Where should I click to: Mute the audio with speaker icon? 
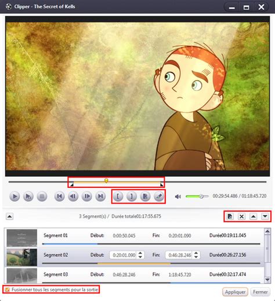point(178,197)
